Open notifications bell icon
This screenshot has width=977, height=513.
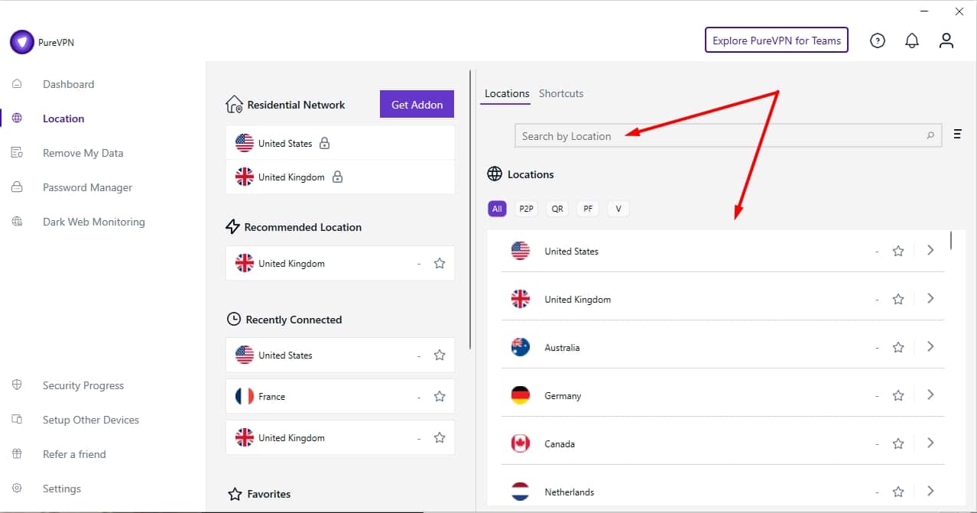point(912,41)
